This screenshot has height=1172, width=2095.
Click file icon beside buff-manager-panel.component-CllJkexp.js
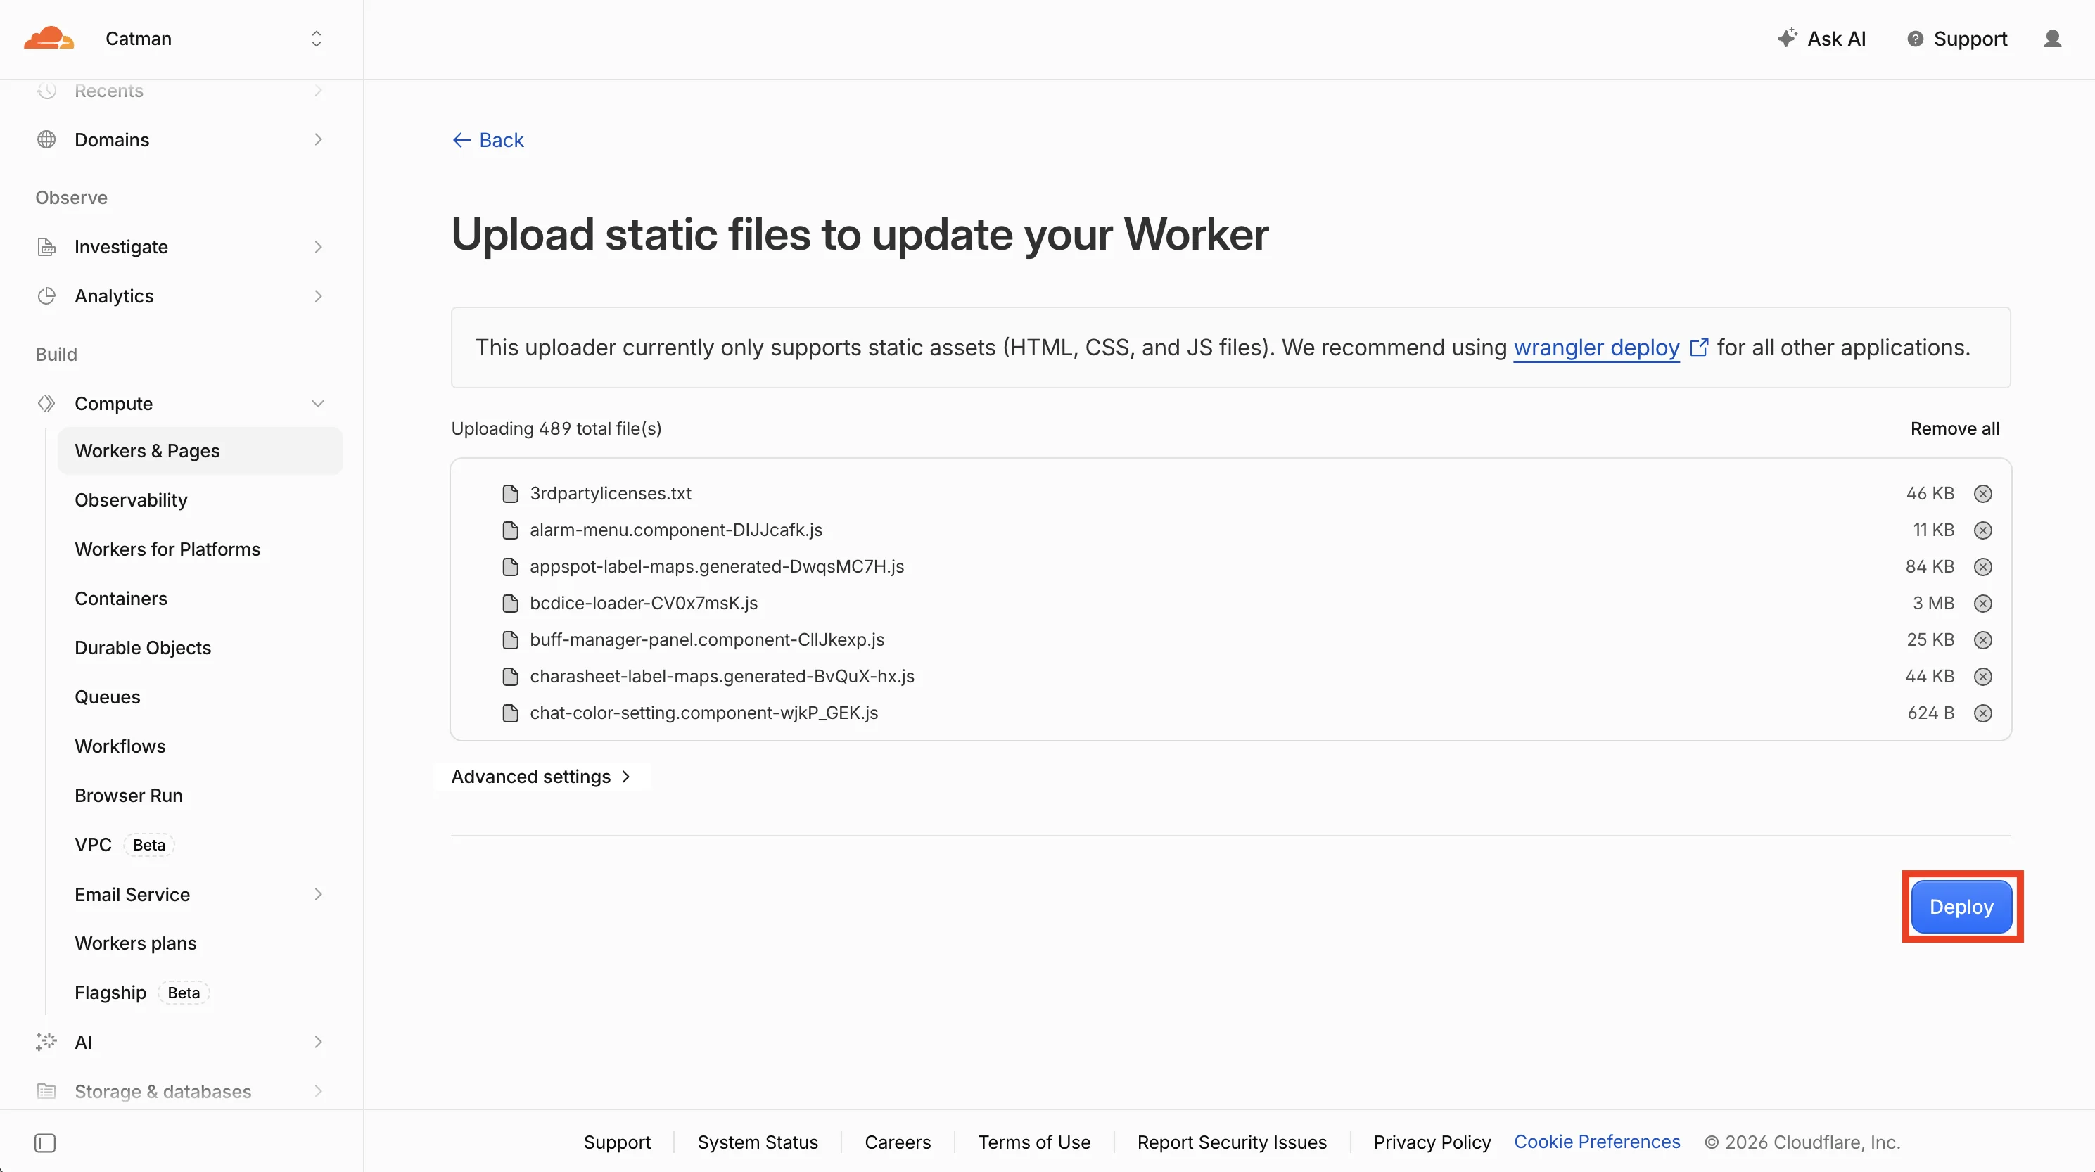coord(511,640)
